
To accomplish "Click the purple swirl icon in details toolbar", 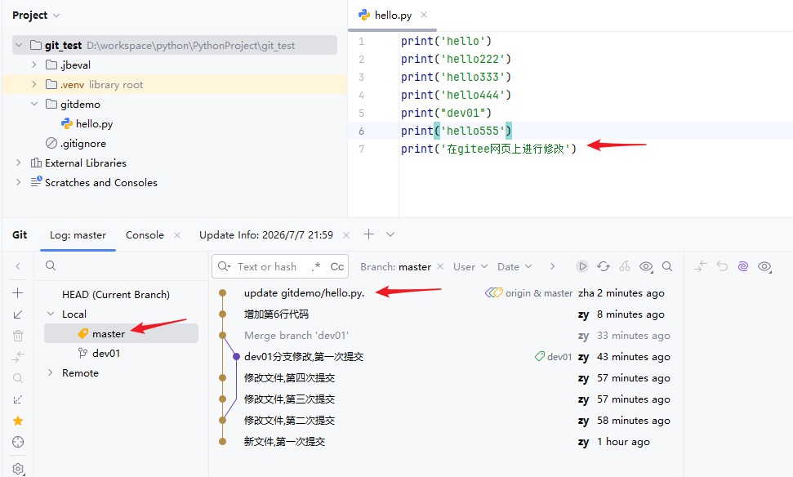I will [x=743, y=266].
